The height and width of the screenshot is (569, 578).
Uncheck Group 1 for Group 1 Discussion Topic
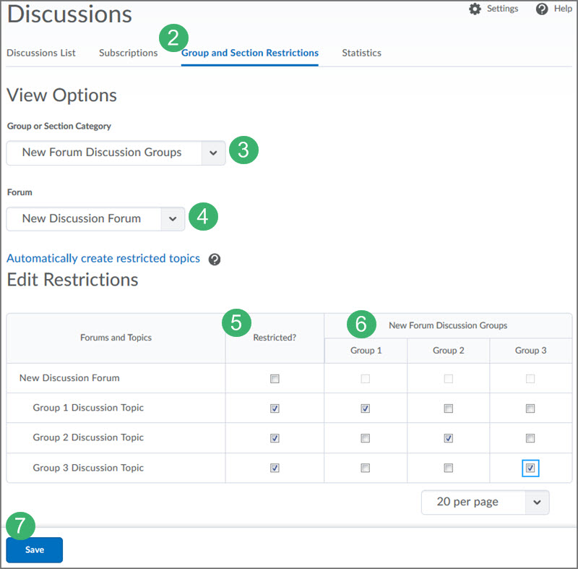[x=366, y=408]
